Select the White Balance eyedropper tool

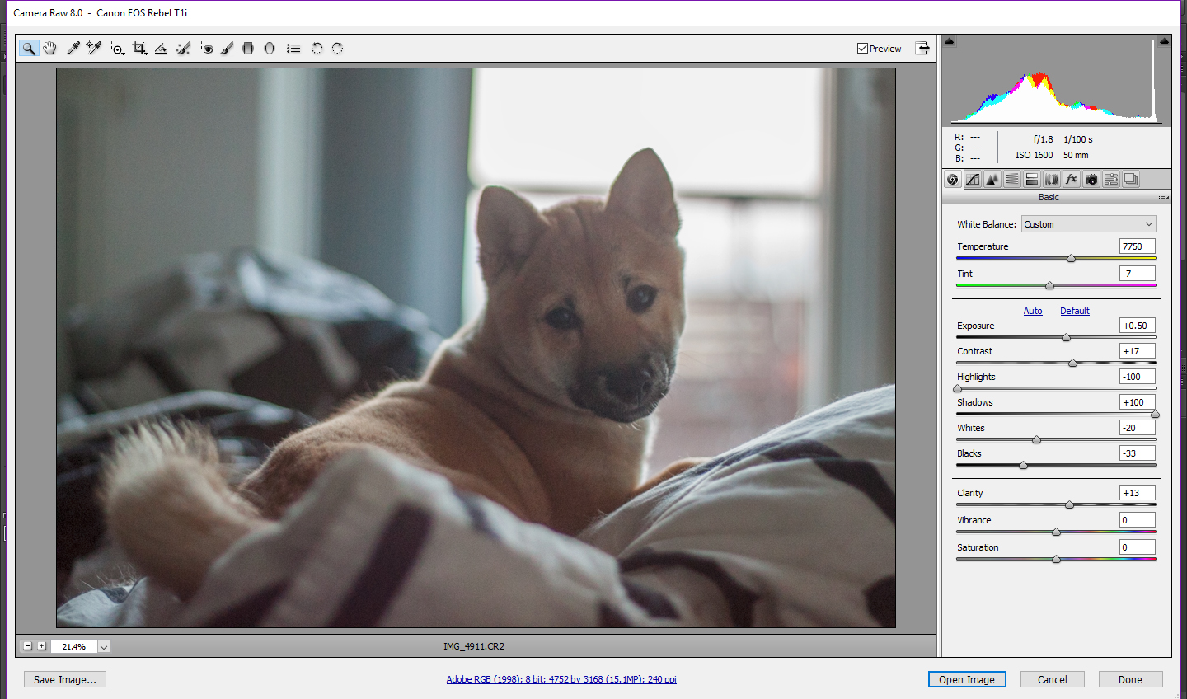pyautogui.click(x=73, y=49)
